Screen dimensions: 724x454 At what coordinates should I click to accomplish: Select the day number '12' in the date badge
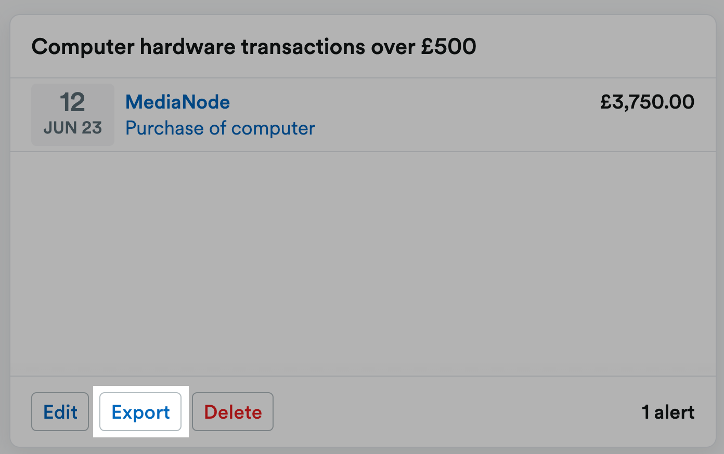72,102
